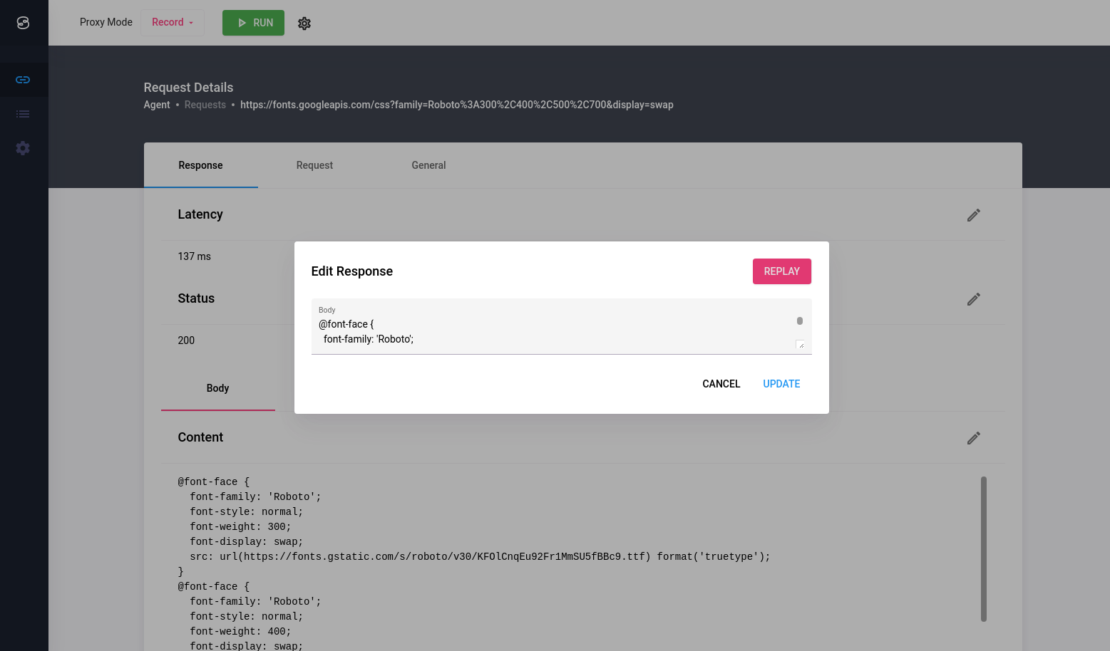
Task: Open the sidebar settings gear icon
Action: click(23, 148)
